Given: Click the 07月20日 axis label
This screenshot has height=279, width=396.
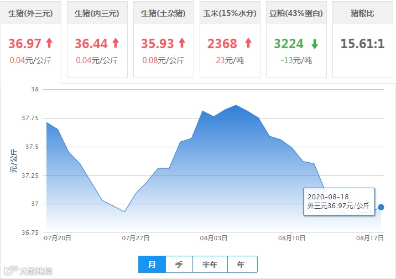Looking at the screenshot, I should click(x=58, y=238).
